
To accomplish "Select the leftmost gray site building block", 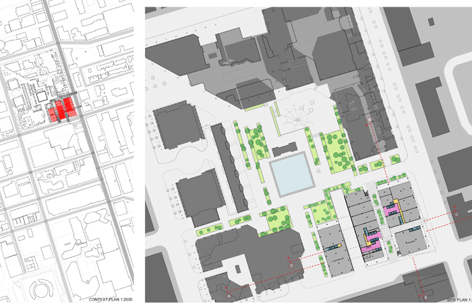I will pyautogui.click(x=330, y=249).
